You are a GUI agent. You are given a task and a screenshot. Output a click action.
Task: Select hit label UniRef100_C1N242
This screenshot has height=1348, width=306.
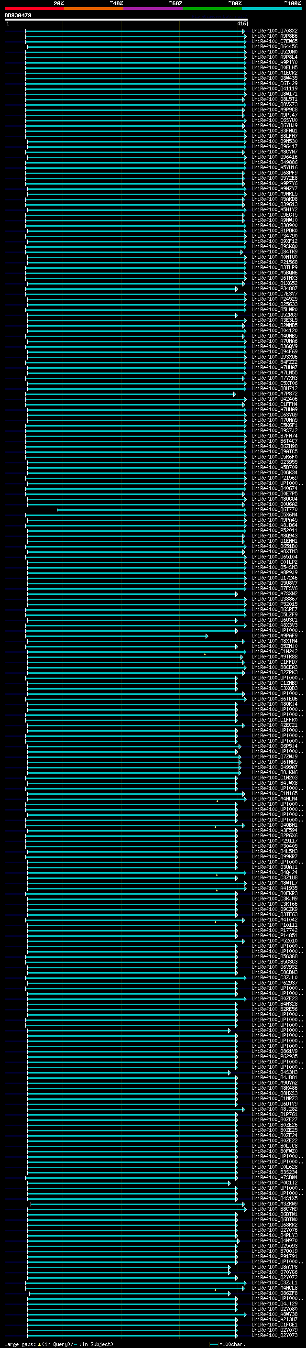(274, 651)
